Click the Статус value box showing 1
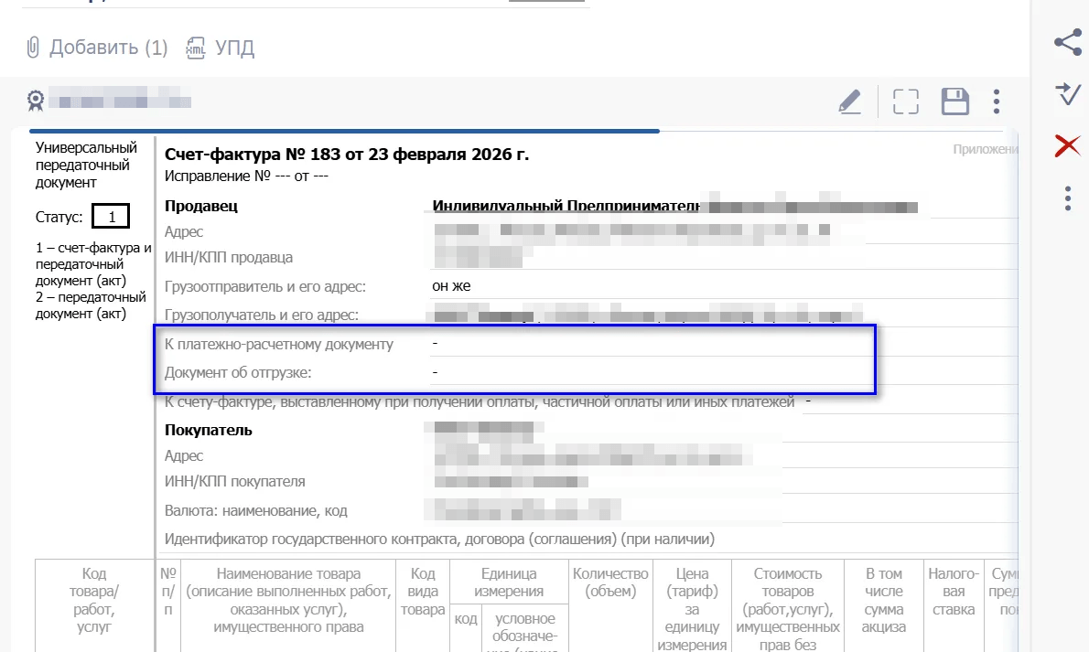Viewport: 1089px width, 652px height. (x=110, y=216)
